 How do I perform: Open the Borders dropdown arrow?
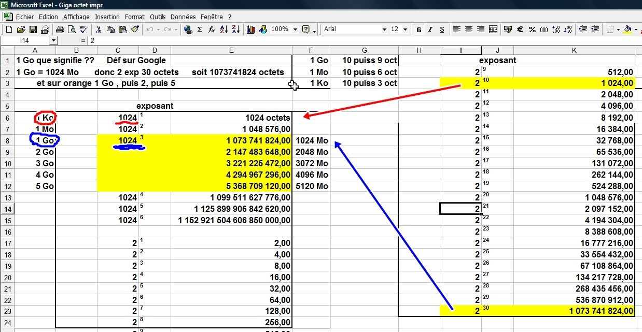coord(619,30)
